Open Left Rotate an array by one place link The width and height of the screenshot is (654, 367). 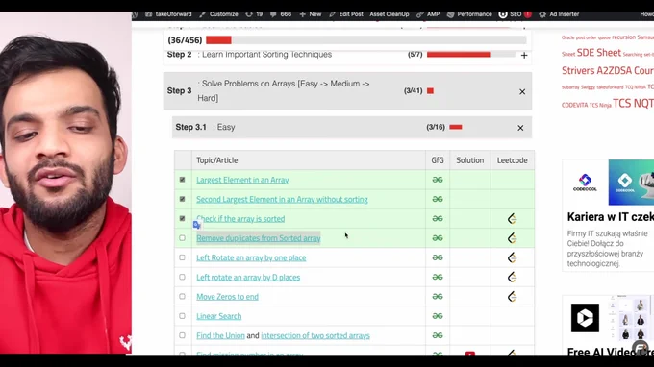(x=251, y=257)
